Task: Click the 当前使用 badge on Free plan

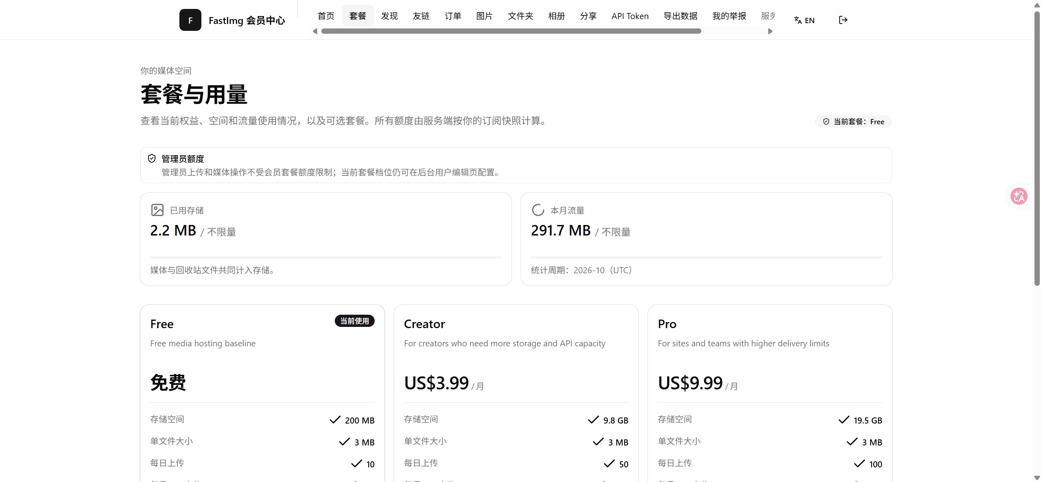Action: click(354, 321)
